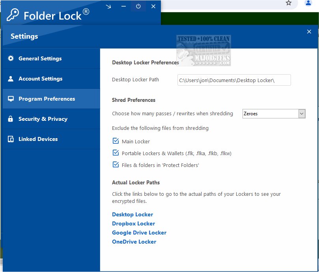This screenshot has width=319, height=272.
Task: Toggle Portable Lockers & Wallets exclusion
Action: click(116, 153)
